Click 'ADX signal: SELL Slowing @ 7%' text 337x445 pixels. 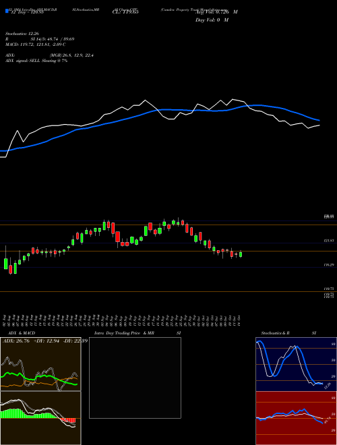36,61
